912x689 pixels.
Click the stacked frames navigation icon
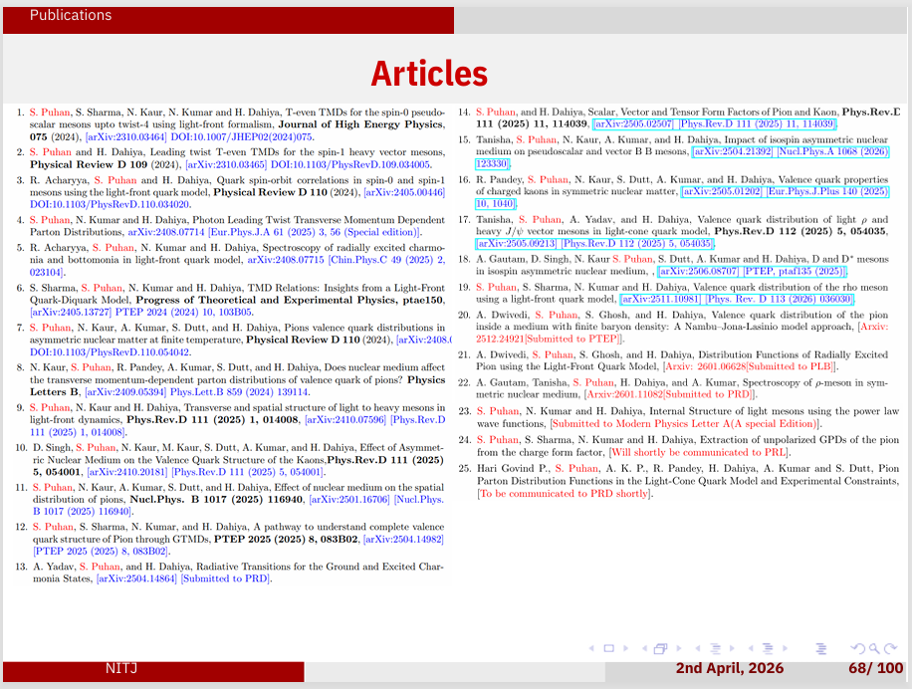[x=661, y=648]
